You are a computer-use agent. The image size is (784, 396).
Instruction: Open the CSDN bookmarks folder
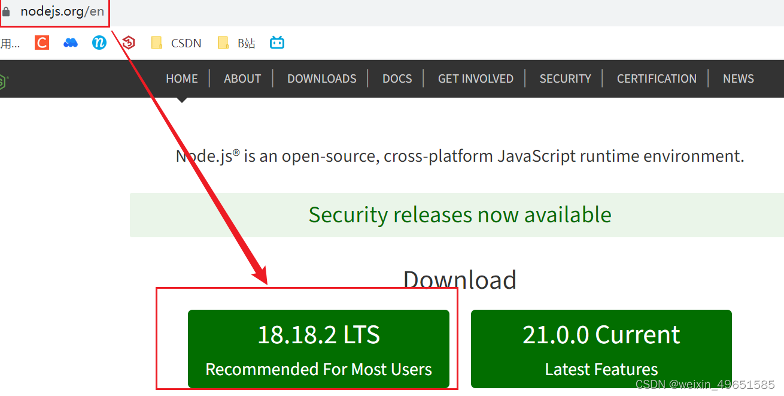176,43
